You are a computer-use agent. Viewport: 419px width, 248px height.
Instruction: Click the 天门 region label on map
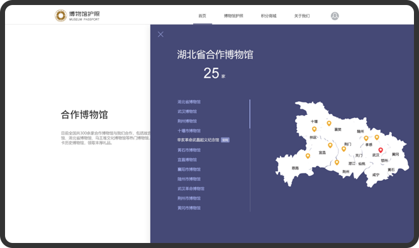pos(359,156)
